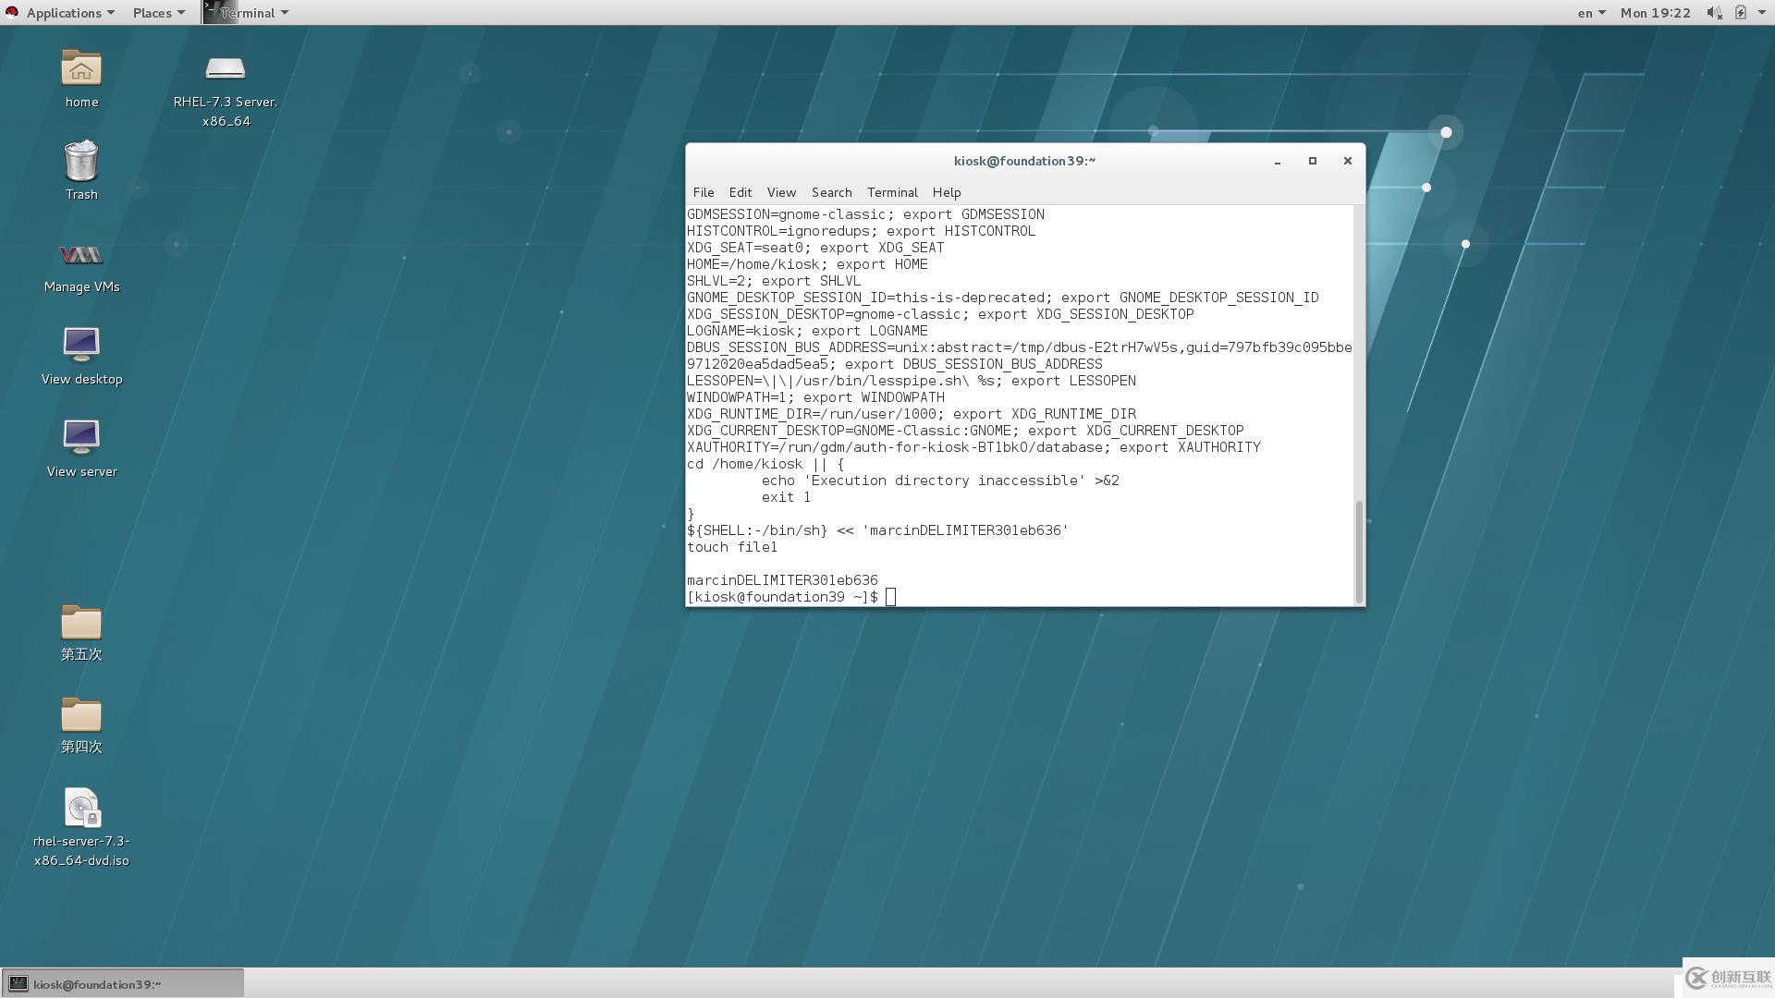Viewport: 1775px width, 998px height.
Task: Click the Search menu in terminal window
Action: (830, 191)
